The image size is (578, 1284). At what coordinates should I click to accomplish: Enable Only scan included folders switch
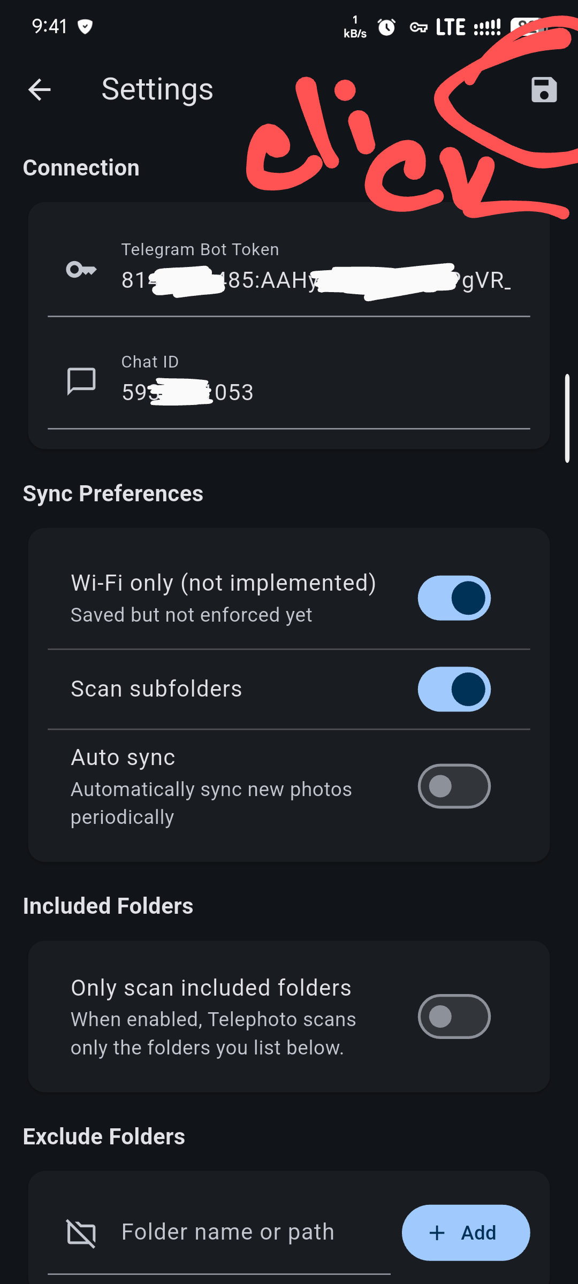tap(454, 1017)
